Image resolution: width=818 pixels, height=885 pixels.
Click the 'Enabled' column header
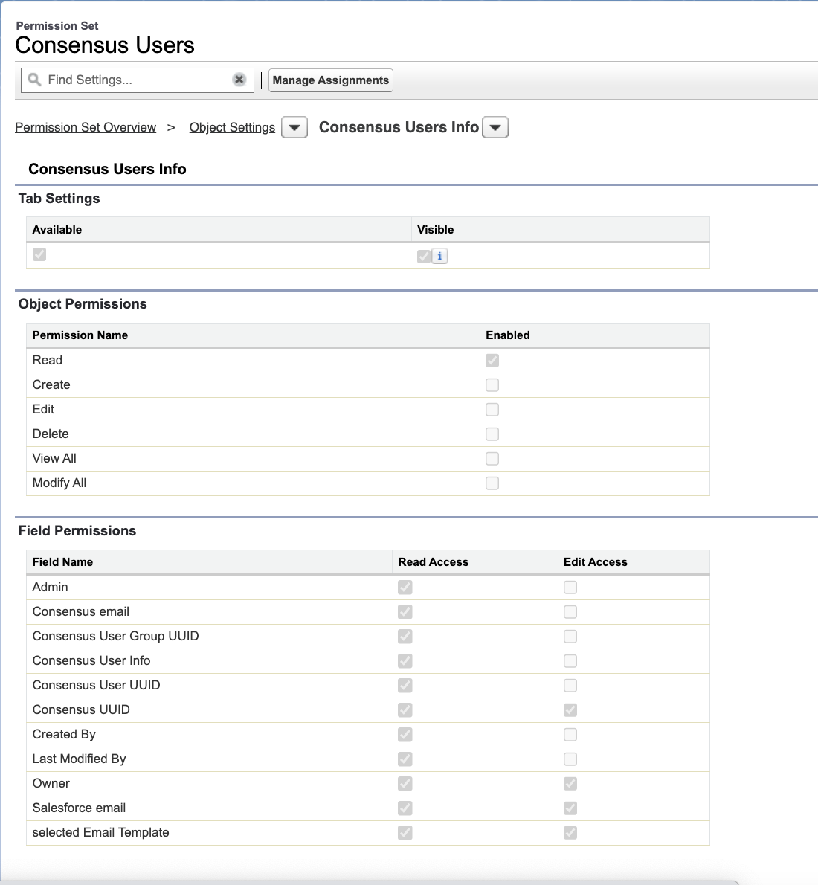[x=508, y=335]
